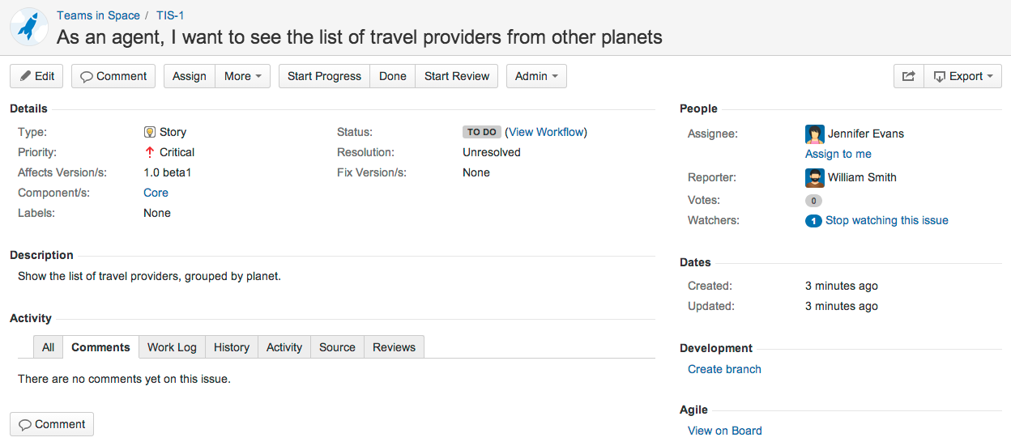Image resolution: width=1011 pixels, height=446 pixels.
Task: Click the bottom Comment button
Action: tap(52, 424)
